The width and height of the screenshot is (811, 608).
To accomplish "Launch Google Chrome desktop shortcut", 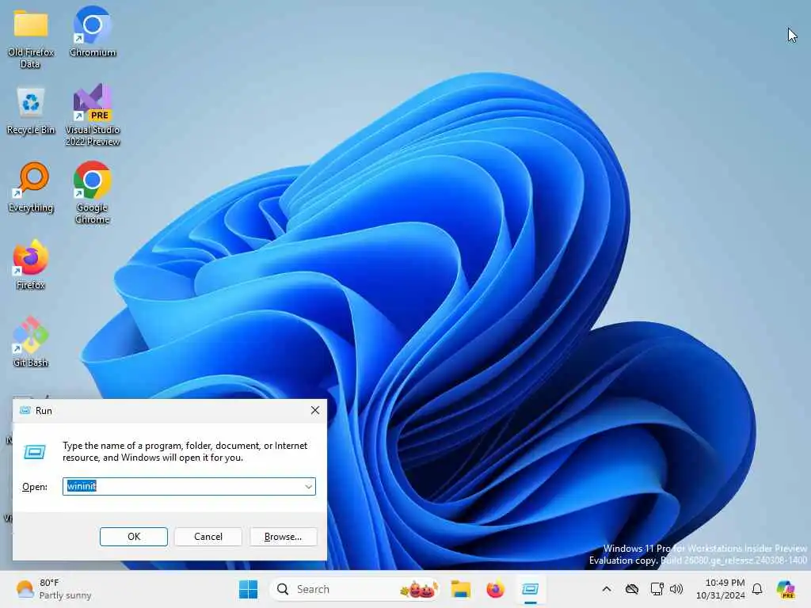I will coord(93,193).
